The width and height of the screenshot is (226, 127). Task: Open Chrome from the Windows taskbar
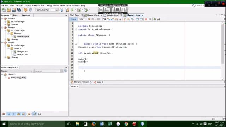(126, 124)
